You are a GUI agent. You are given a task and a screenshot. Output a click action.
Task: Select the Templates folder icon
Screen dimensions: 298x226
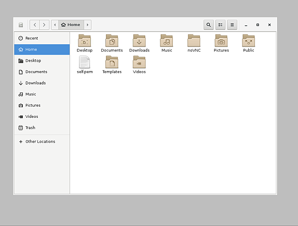[112, 63]
